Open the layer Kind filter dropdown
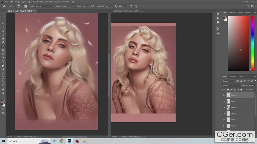This screenshot has width=257, height=144. [x=229, y=81]
